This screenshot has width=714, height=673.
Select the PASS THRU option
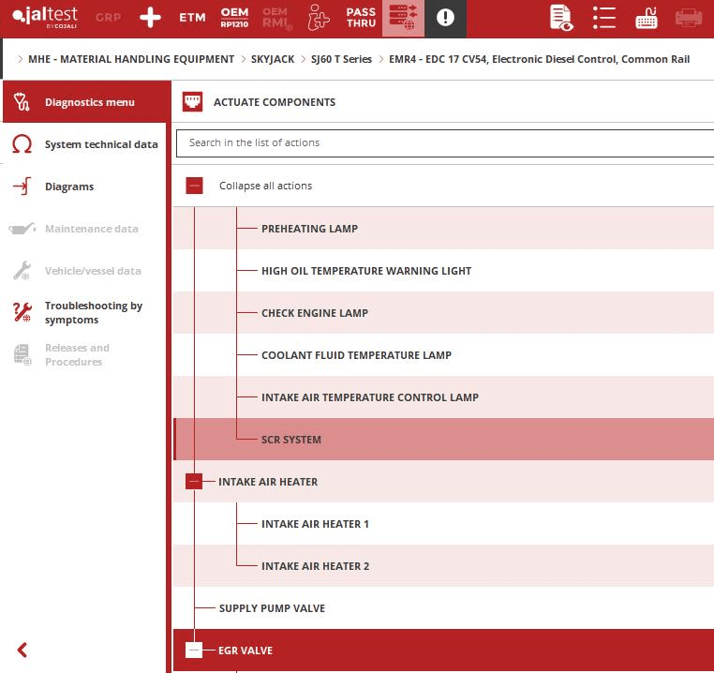(x=361, y=18)
